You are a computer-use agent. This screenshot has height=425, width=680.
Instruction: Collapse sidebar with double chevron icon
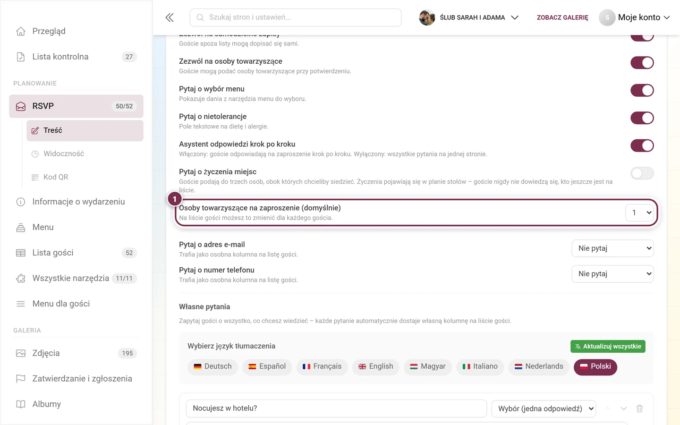pyautogui.click(x=170, y=17)
